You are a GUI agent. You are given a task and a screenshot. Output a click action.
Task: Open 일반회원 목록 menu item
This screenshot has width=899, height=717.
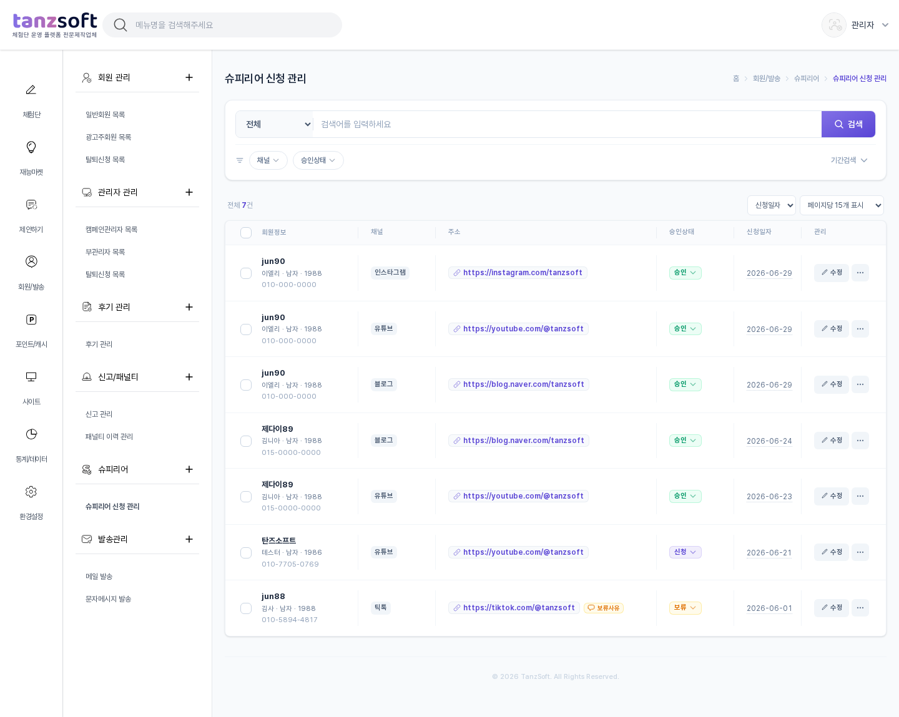coord(106,115)
